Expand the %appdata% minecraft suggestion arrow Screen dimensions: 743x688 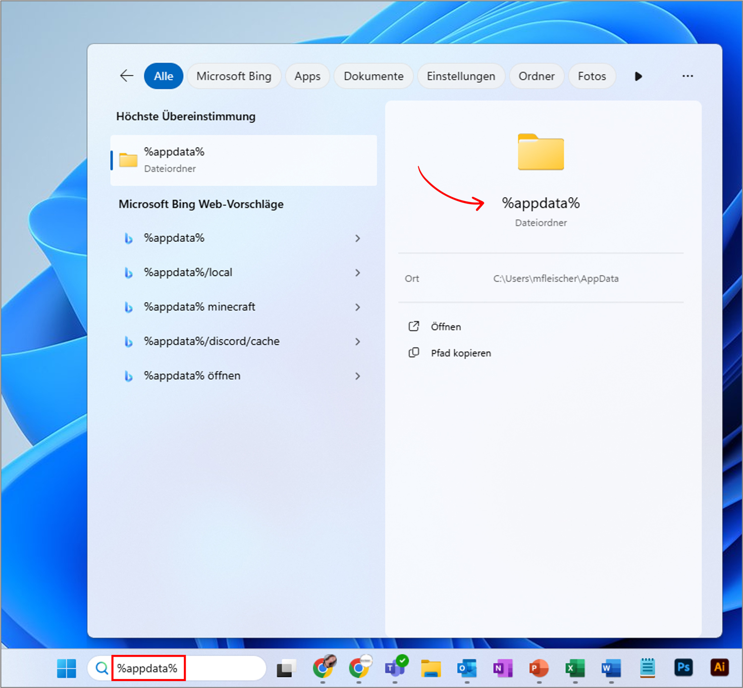[358, 307]
